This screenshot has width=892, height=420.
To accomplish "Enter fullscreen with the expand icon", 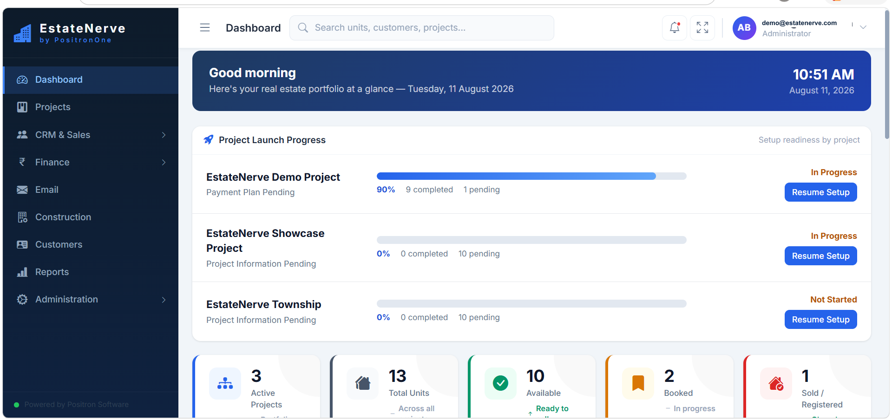I will (702, 28).
